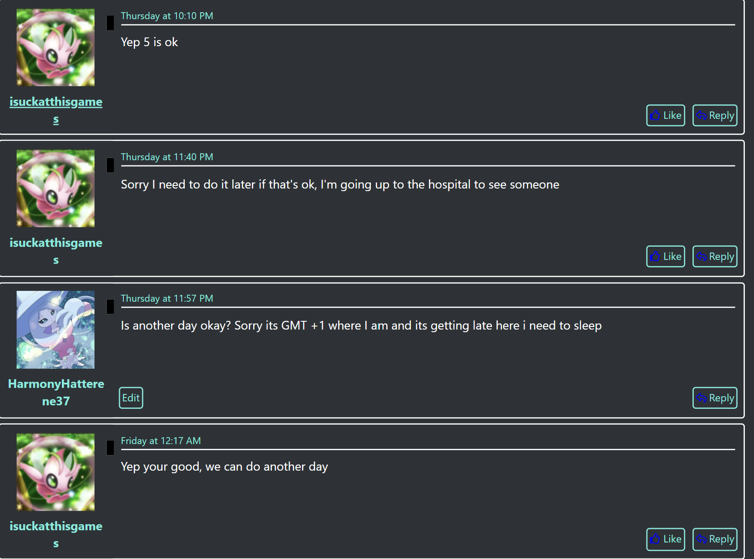Reply to the hospital visit post
The height and width of the screenshot is (559, 754).
(714, 256)
